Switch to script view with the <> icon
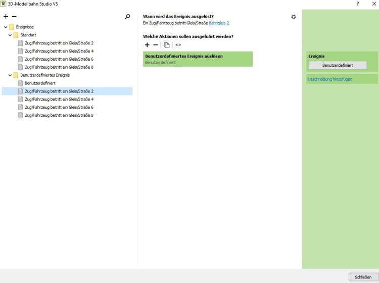 [x=178, y=45]
